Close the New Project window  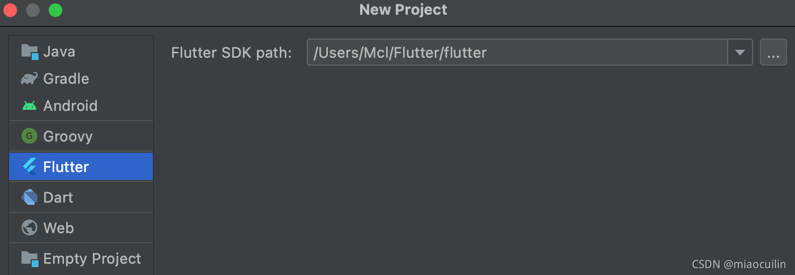(x=10, y=10)
